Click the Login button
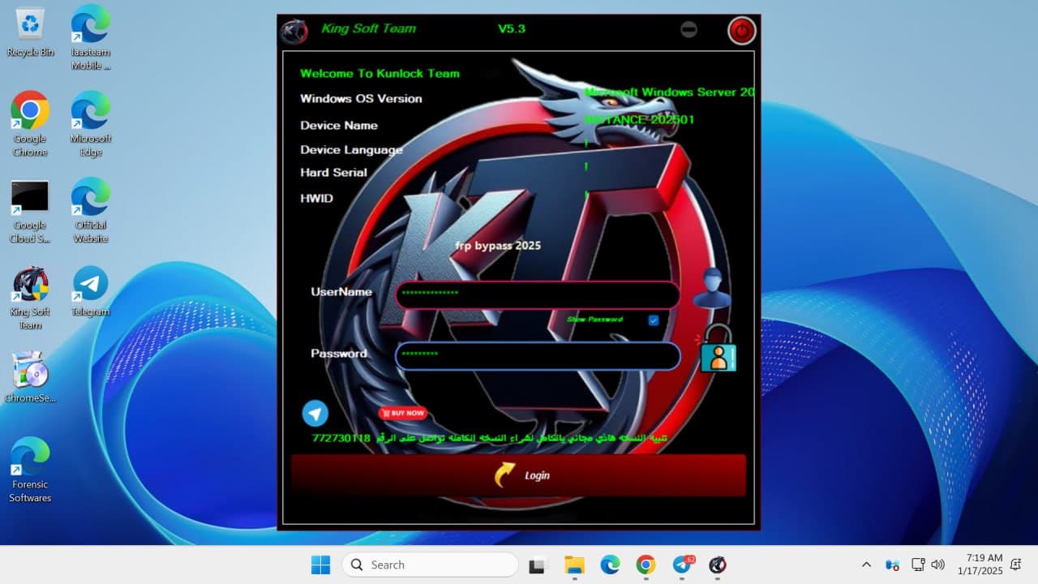 point(518,475)
